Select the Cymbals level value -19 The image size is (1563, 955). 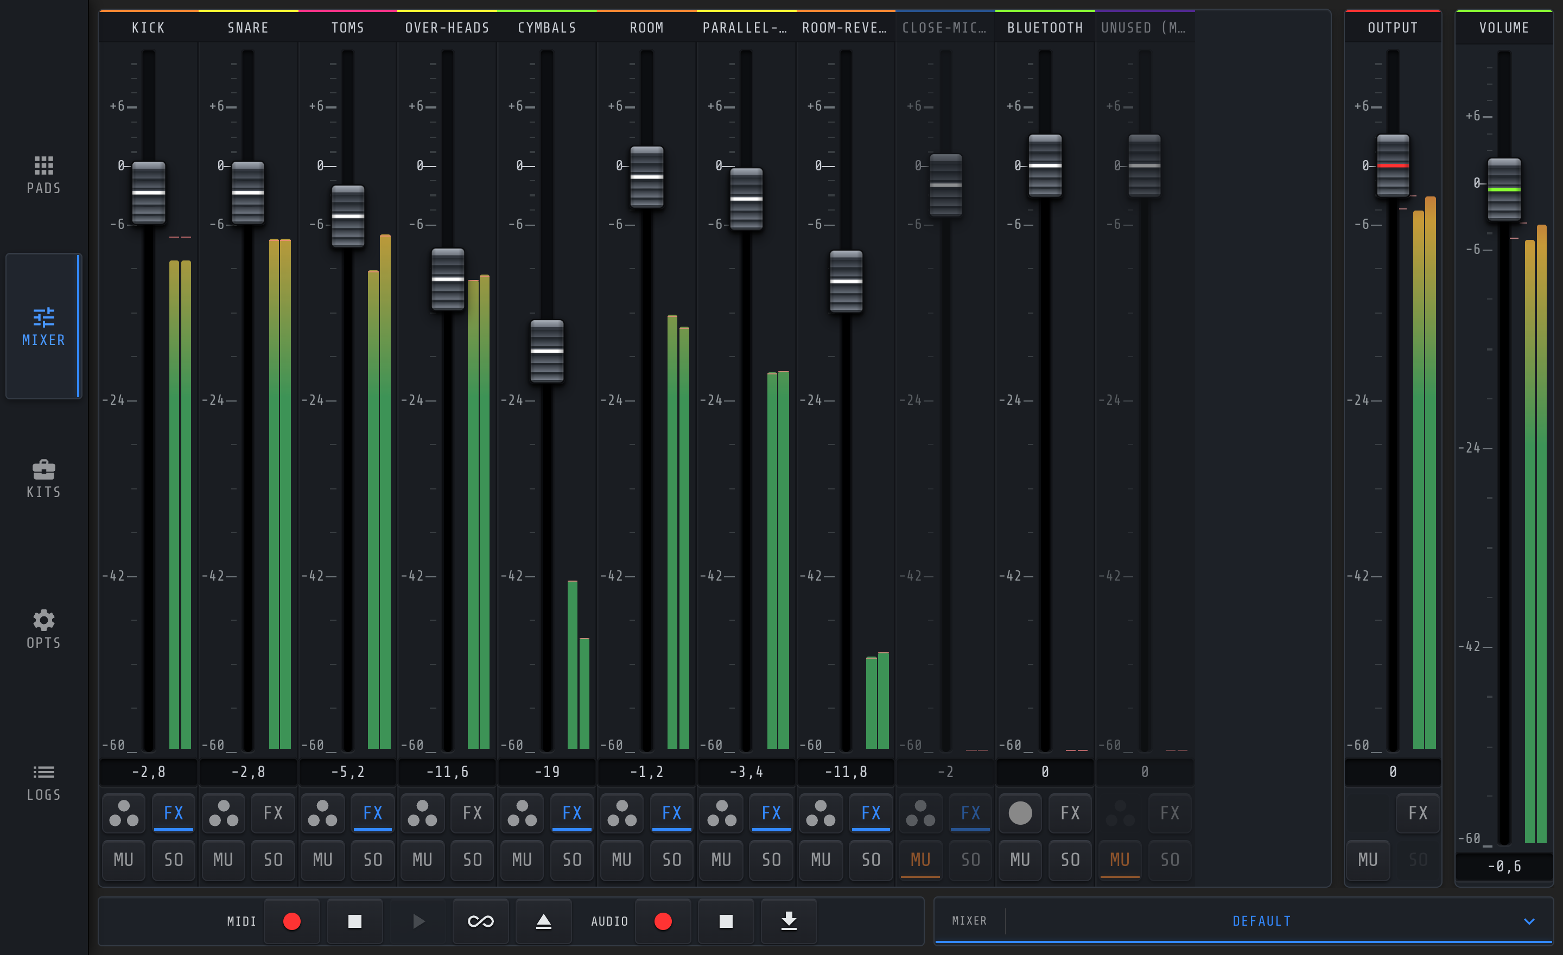point(547,772)
